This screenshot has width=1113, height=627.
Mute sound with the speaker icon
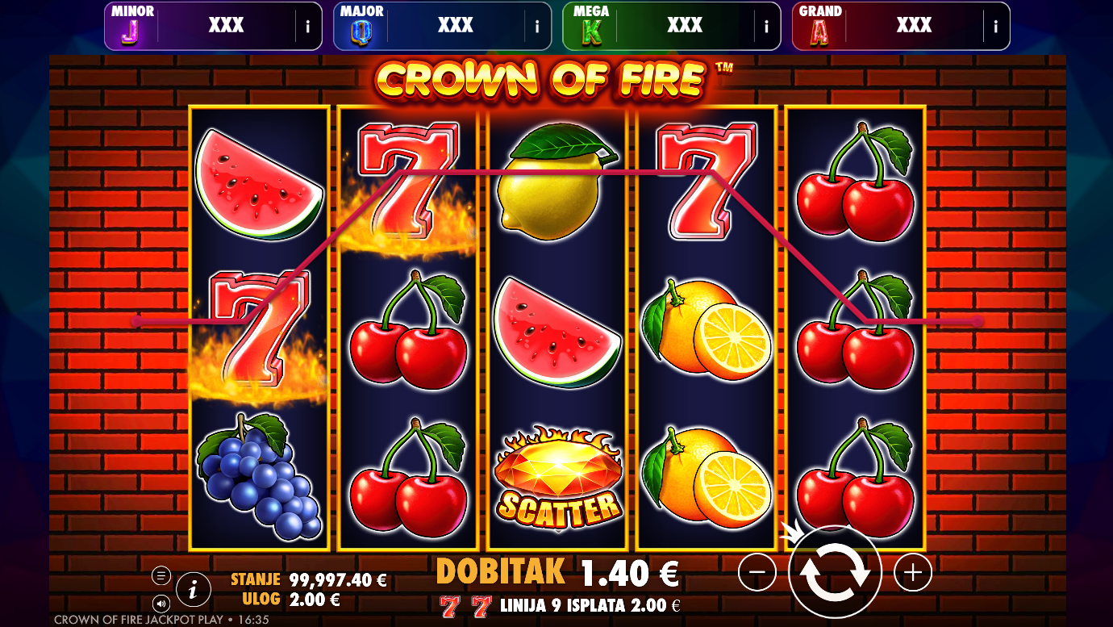tap(161, 604)
